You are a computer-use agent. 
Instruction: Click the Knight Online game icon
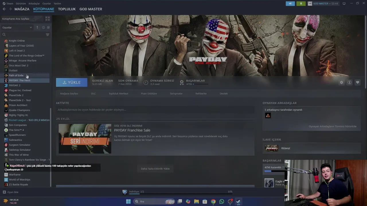click(x=6, y=41)
